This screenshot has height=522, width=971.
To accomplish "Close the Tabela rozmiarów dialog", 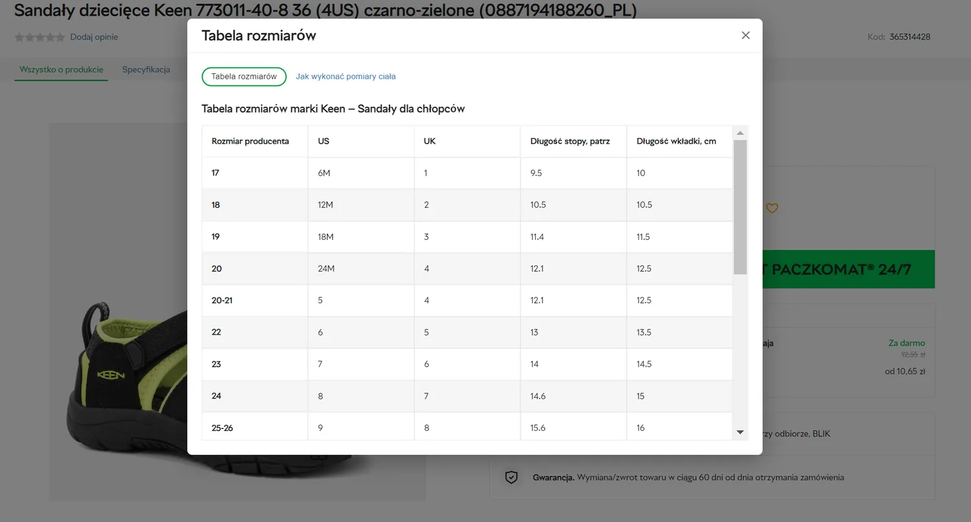I will (x=746, y=36).
